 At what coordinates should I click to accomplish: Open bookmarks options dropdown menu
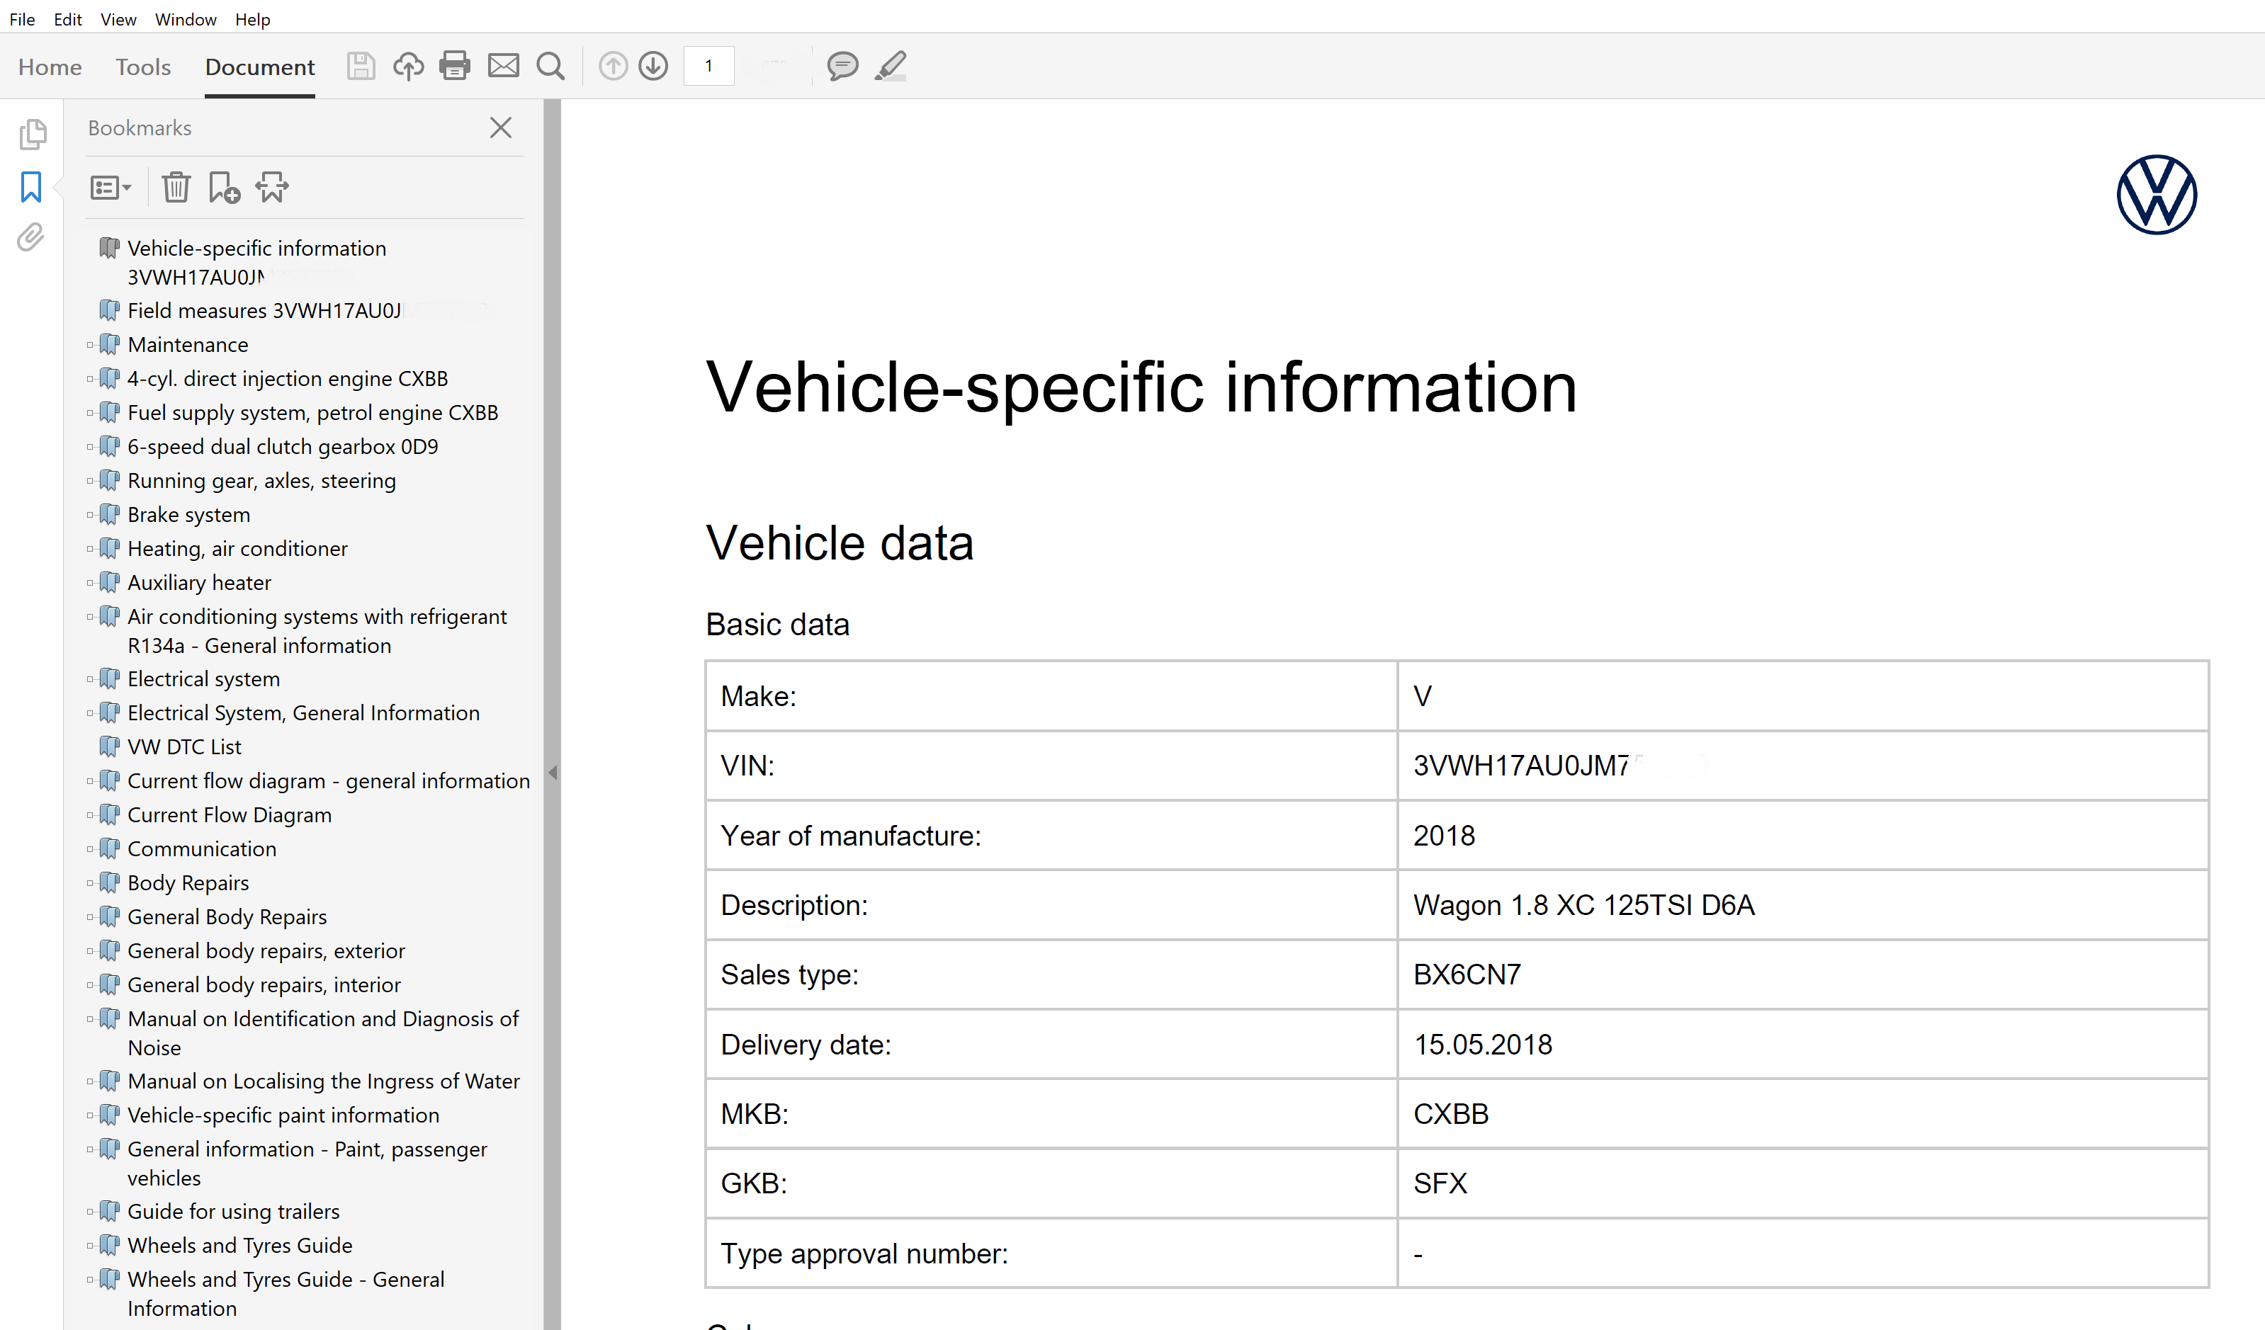click(x=111, y=188)
